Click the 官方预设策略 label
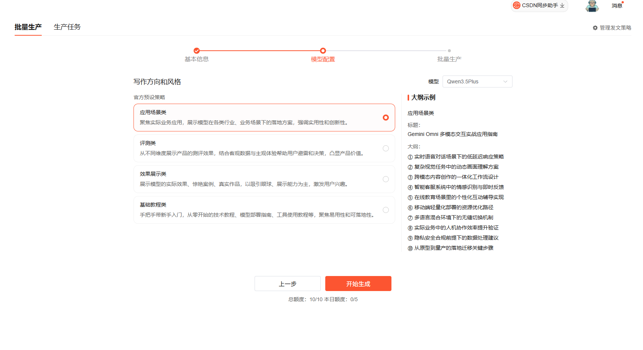The height and width of the screenshot is (350, 643). [x=149, y=97]
